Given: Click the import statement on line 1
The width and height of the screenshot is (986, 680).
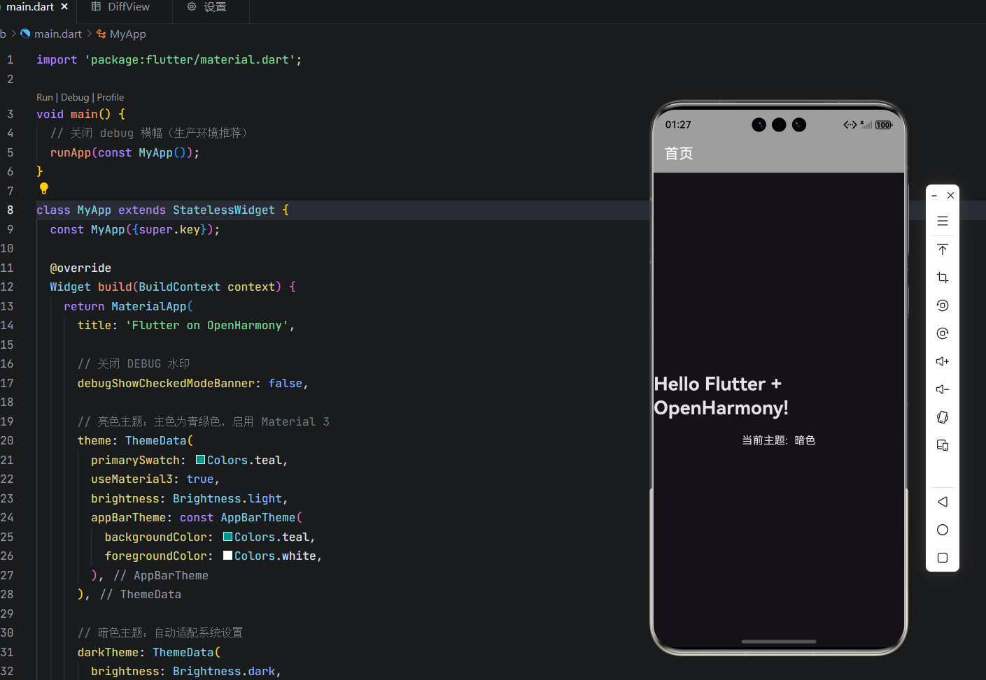Looking at the screenshot, I should point(169,60).
